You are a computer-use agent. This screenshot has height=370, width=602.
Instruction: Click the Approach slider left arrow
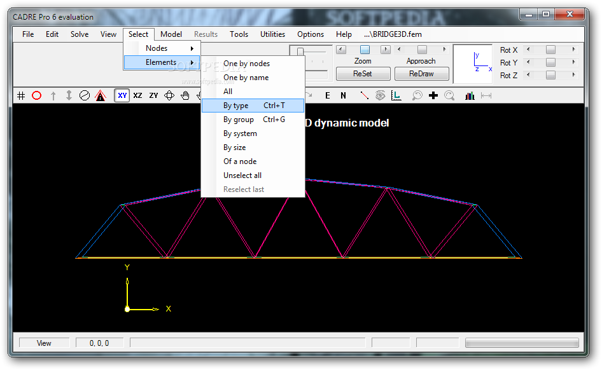tap(399, 50)
